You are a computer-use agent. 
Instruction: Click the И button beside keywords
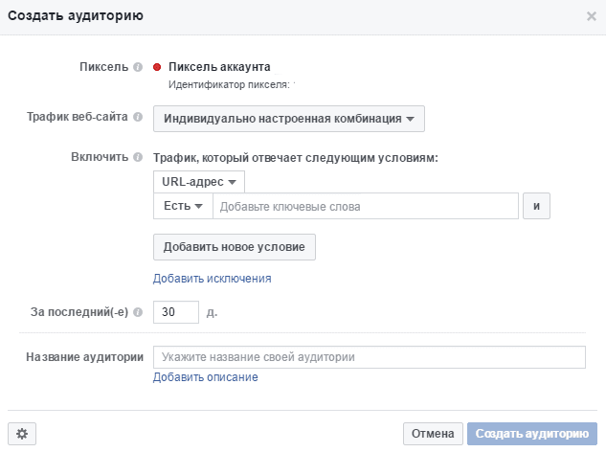coord(536,206)
